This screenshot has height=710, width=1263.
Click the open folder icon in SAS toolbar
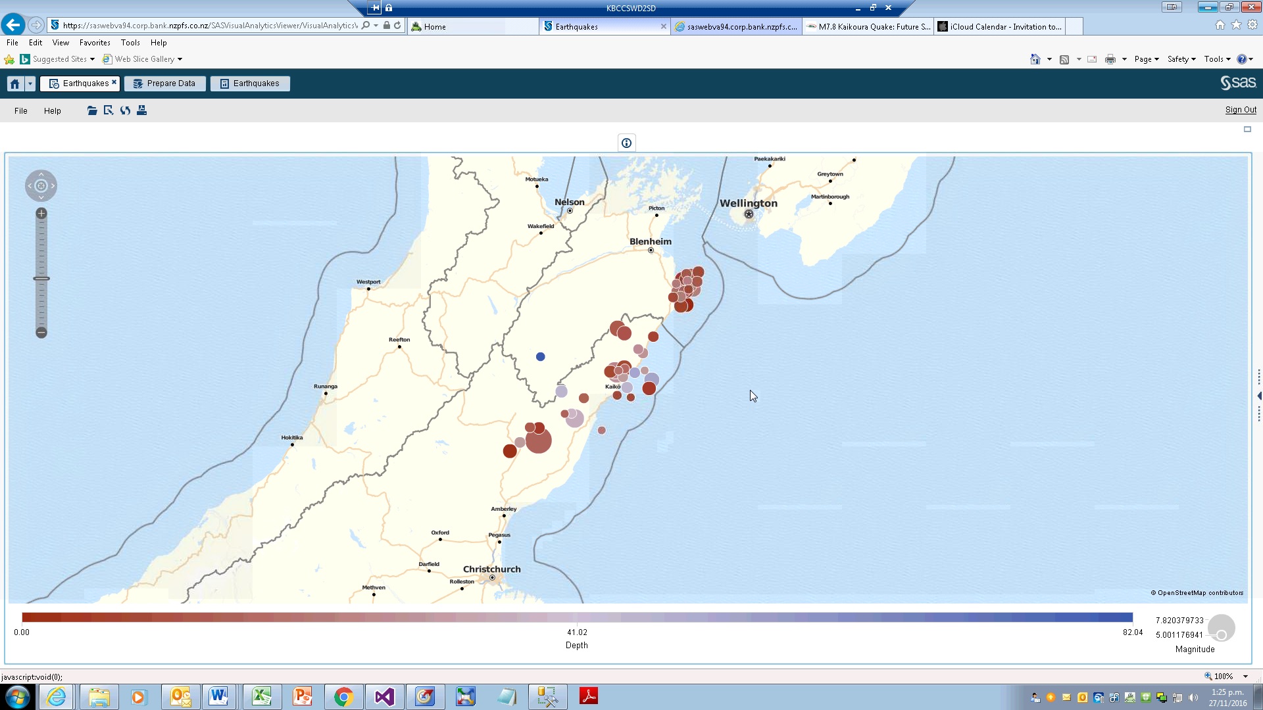(x=92, y=110)
